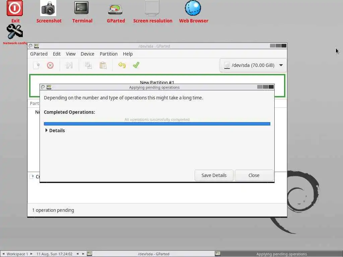The image size is (343, 257).
Task: Click the taskbar clock showing 11 Aug, Sun
Action: click(x=54, y=254)
